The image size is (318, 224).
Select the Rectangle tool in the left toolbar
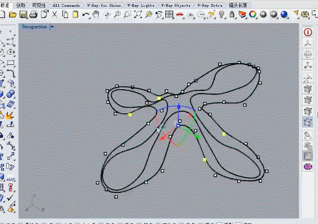[x=11, y=63]
